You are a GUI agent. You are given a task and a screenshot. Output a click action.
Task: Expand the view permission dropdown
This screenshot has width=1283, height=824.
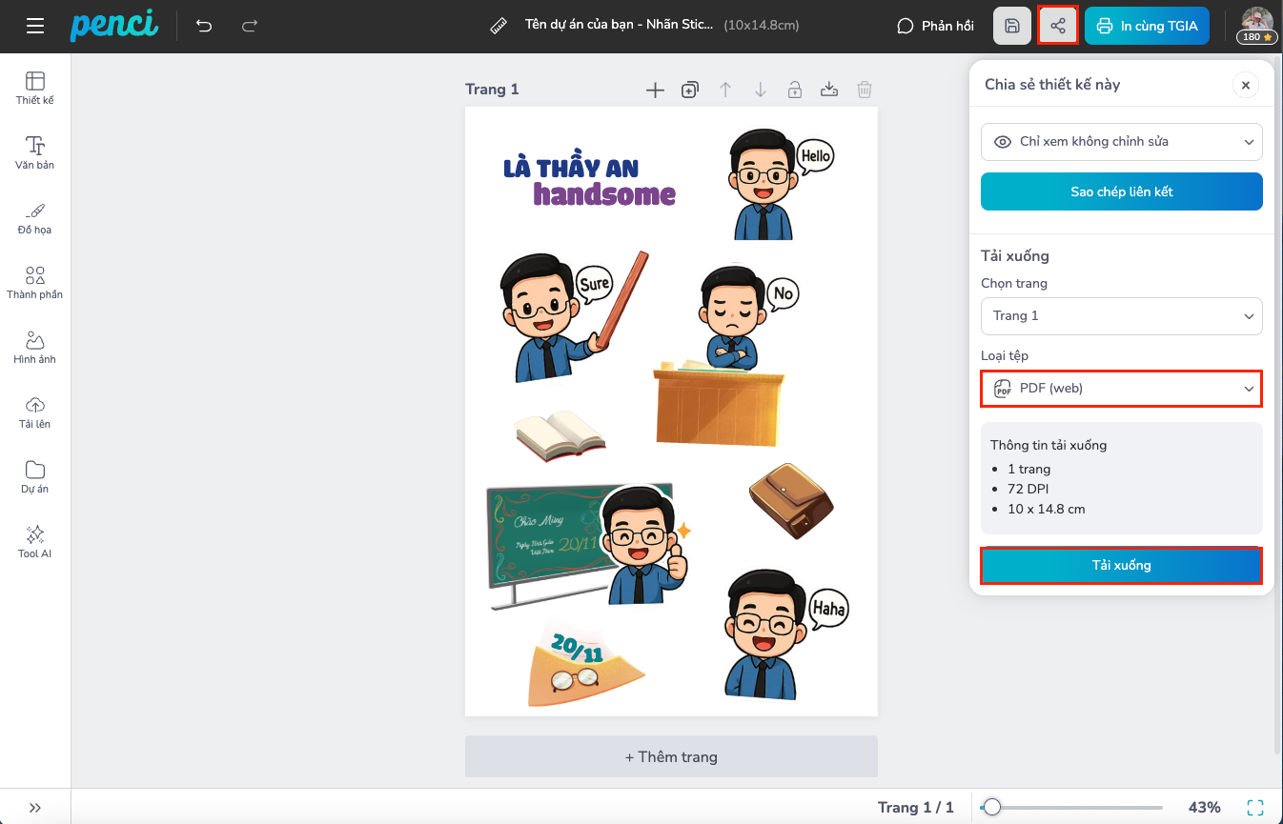point(1121,142)
